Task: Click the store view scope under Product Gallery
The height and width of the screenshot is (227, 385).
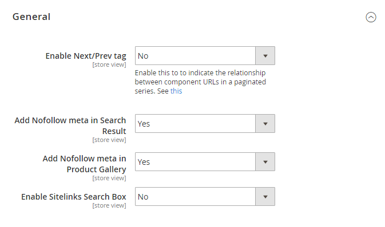Action: click(x=109, y=178)
